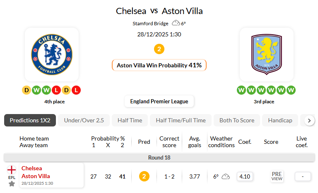
Task: Open the Half Time/Full Time tab
Action: 181,120
